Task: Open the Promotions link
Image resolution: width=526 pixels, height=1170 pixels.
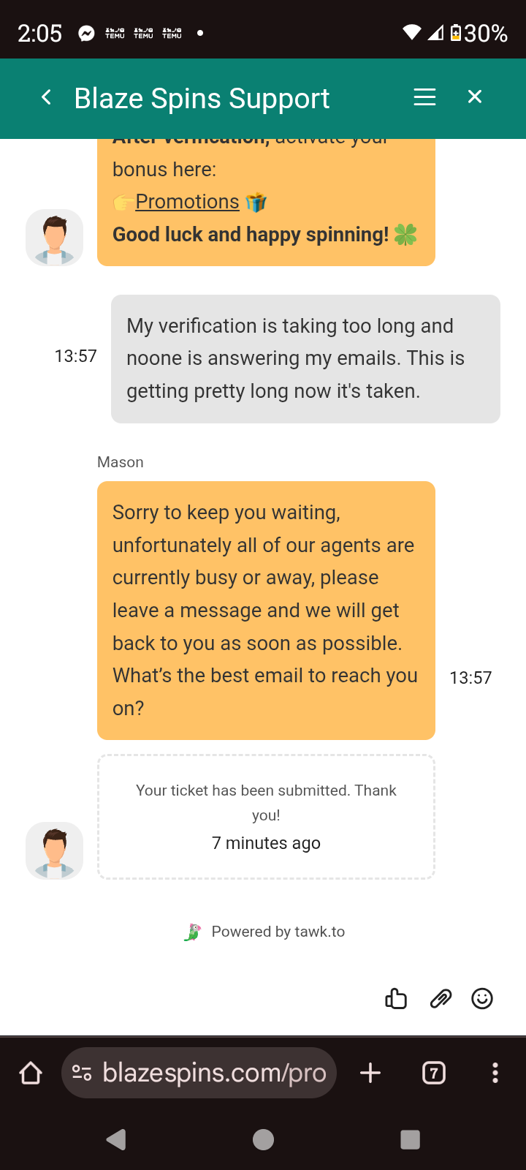Action: click(x=187, y=202)
